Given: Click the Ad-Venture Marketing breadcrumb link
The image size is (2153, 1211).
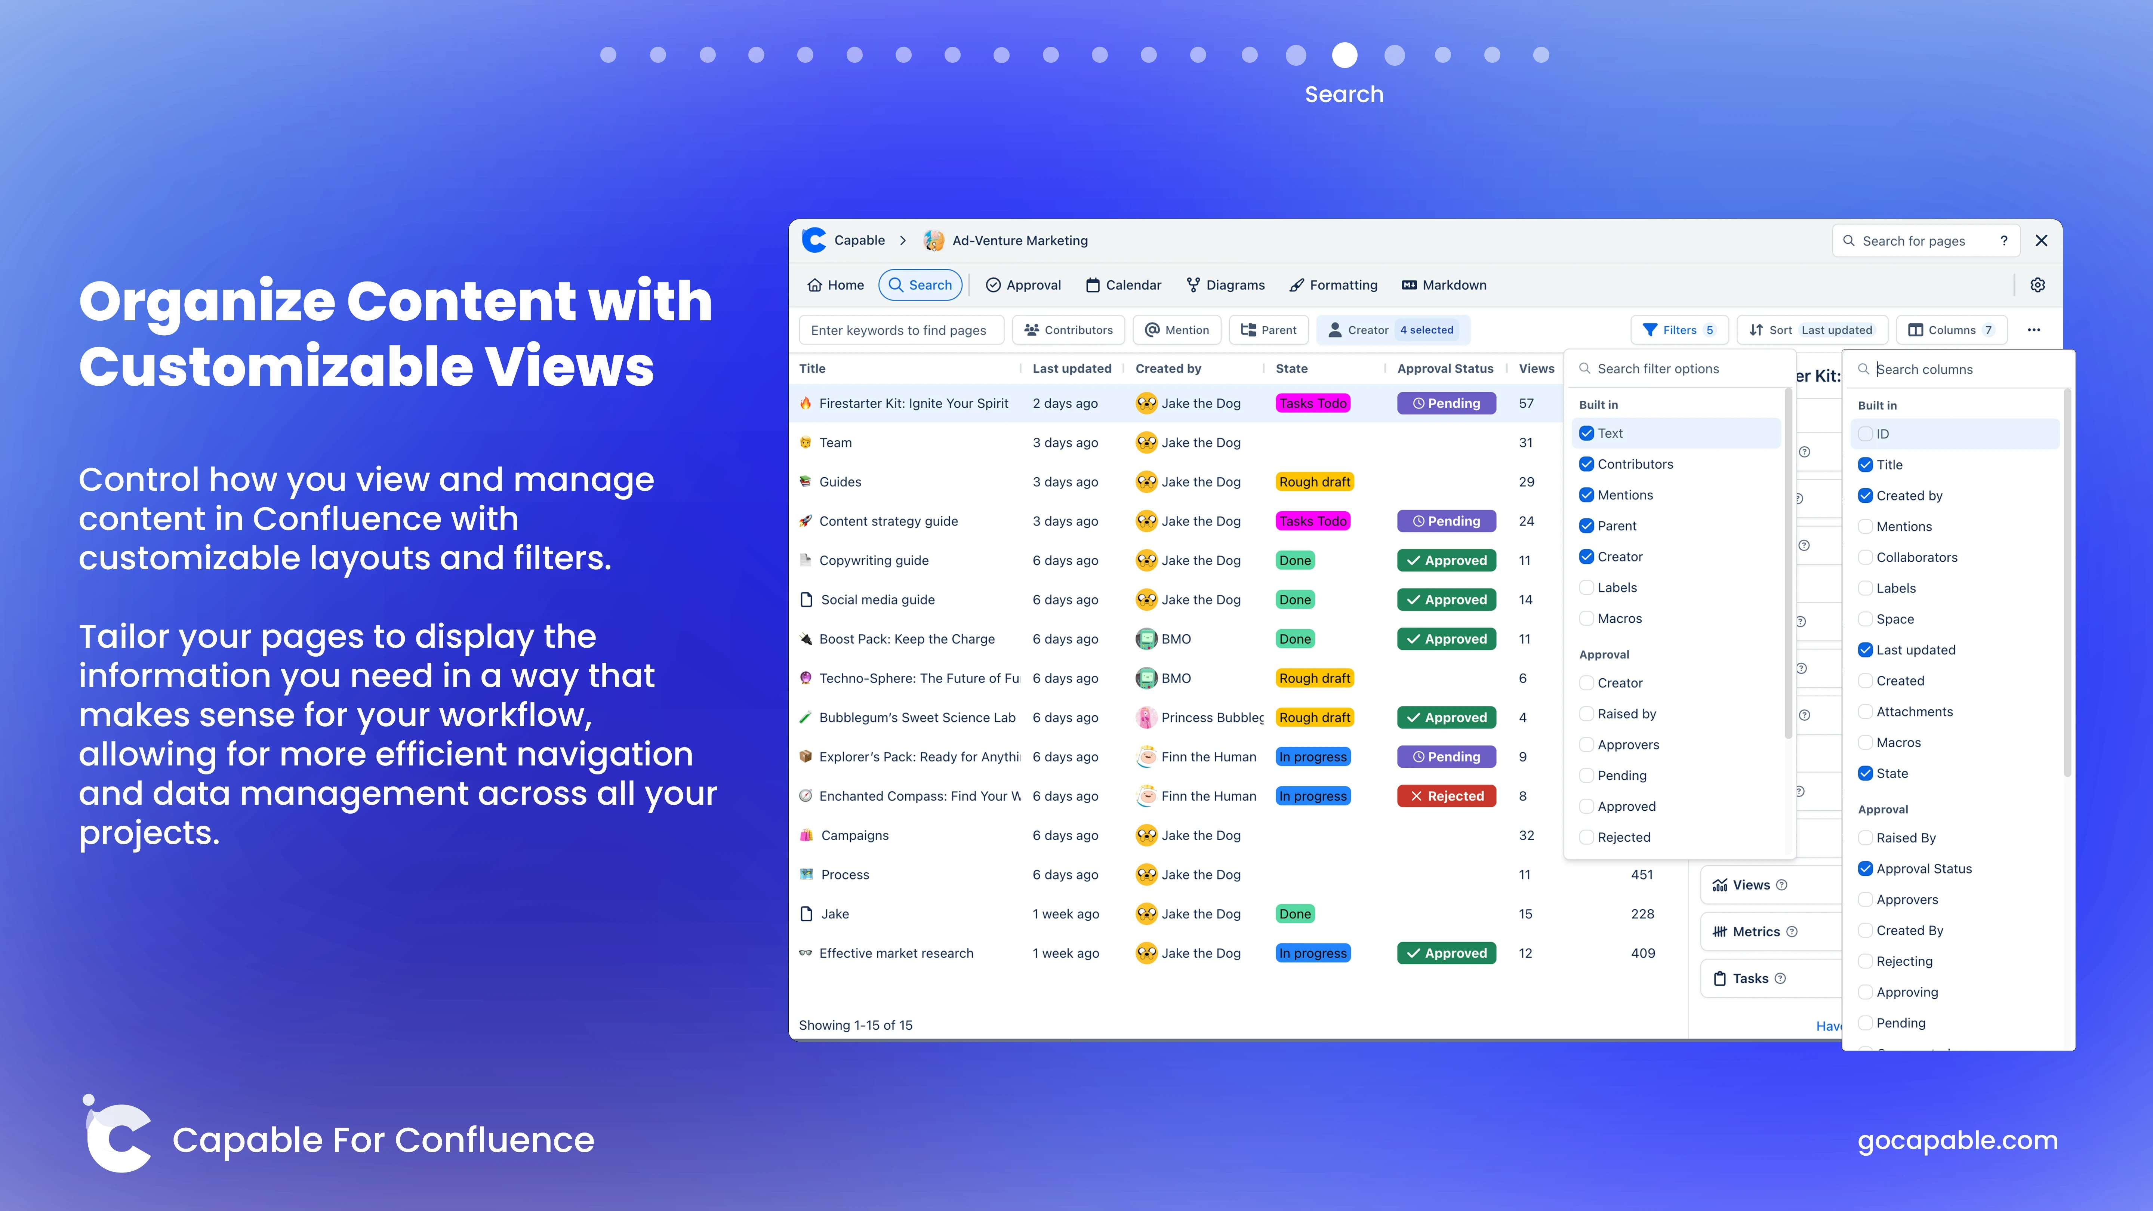Looking at the screenshot, I should click(1020, 241).
